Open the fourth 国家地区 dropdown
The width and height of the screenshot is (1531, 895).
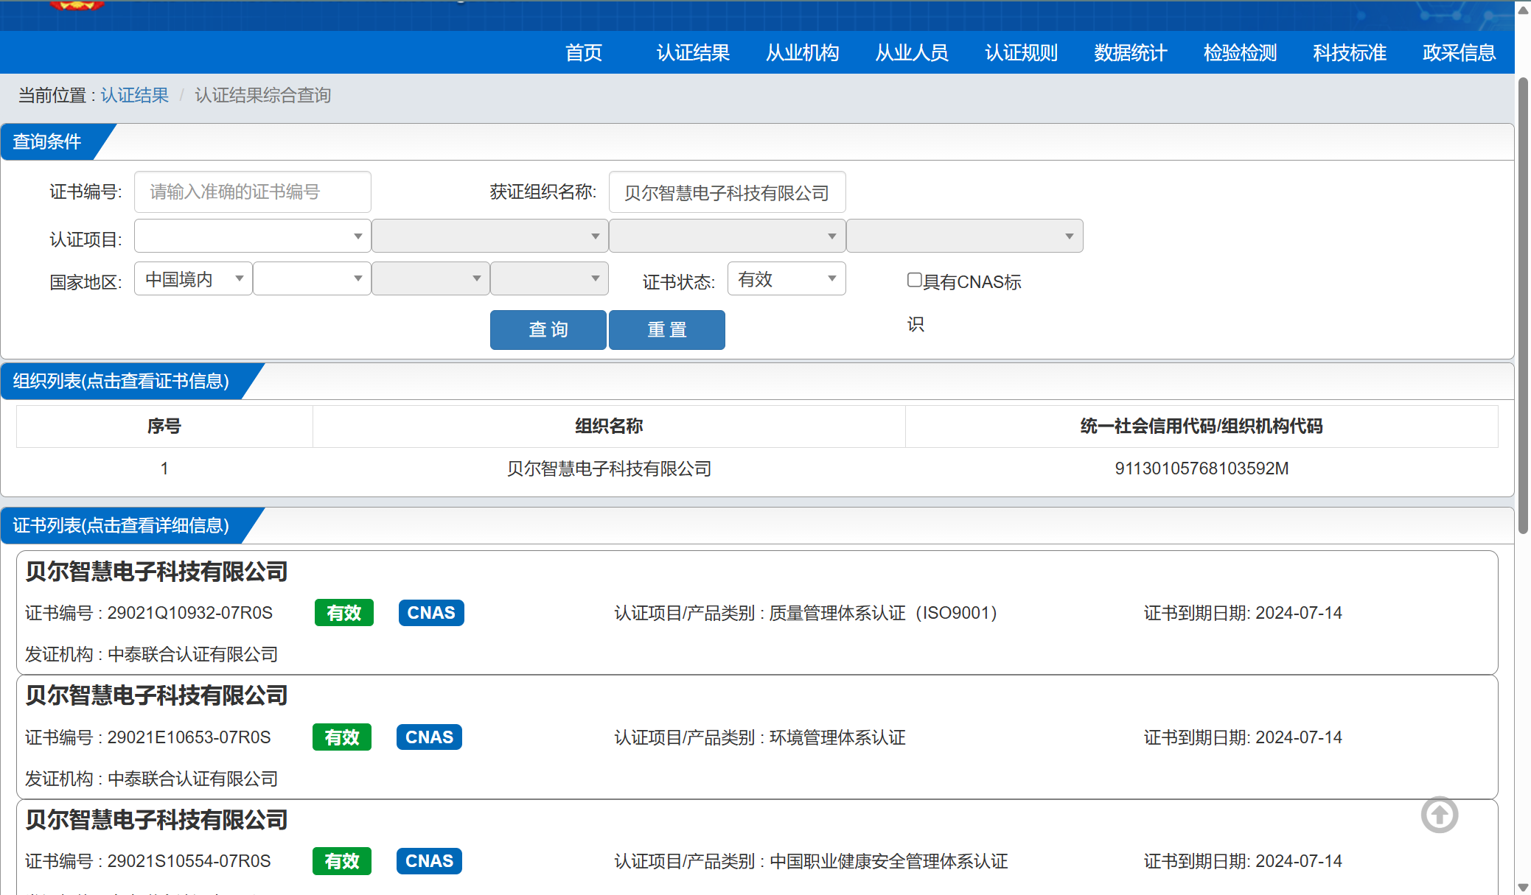coord(549,278)
